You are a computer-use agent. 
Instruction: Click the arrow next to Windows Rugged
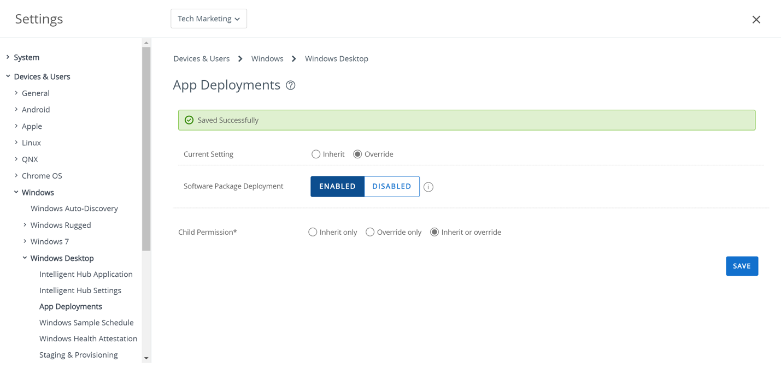point(25,224)
